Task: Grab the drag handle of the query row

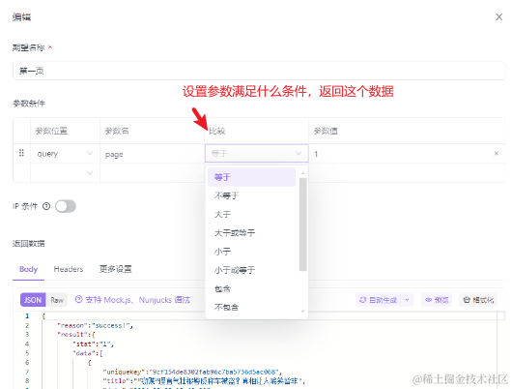Action: pos(21,153)
